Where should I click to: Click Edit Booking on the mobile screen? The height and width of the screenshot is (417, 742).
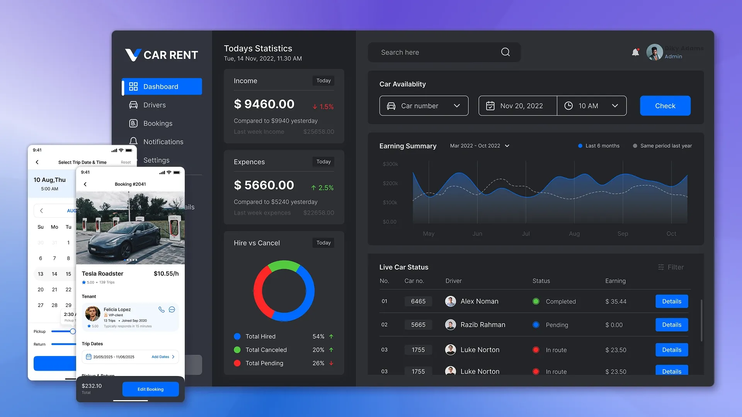(x=150, y=389)
